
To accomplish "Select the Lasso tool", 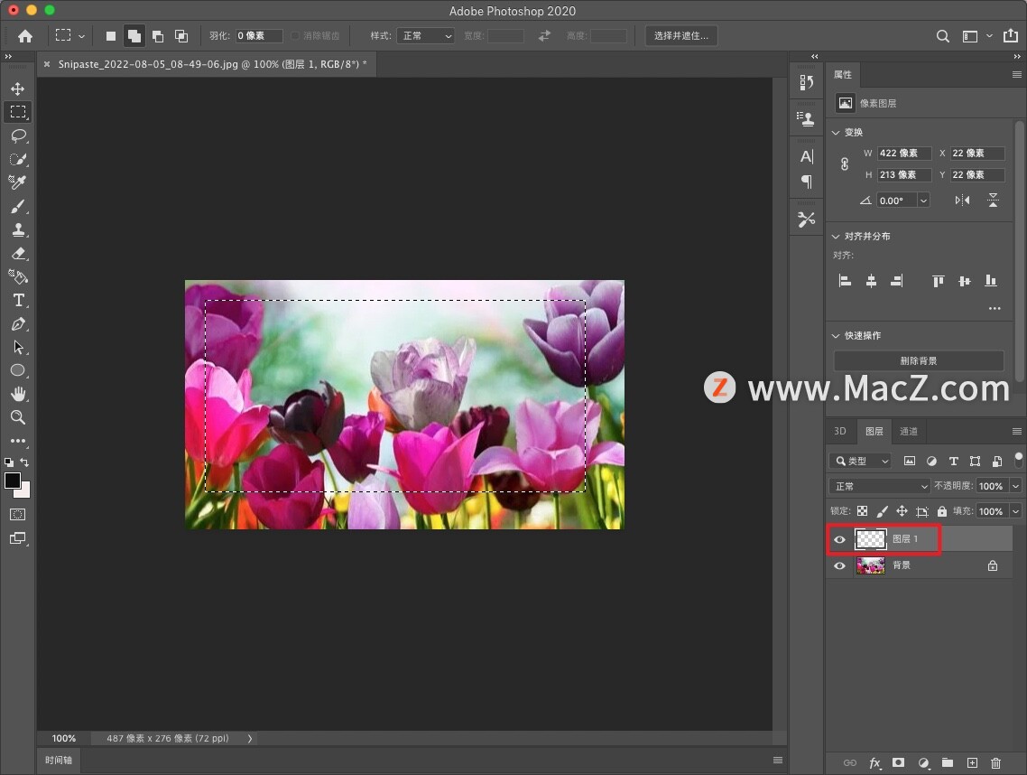I will pos(18,135).
